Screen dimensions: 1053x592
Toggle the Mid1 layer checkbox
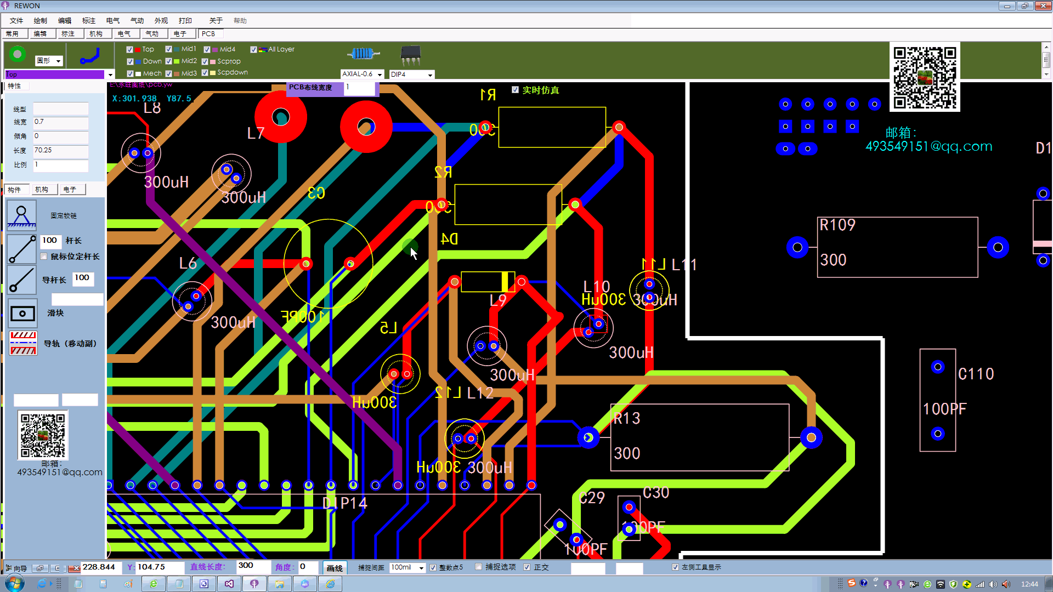coord(168,49)
